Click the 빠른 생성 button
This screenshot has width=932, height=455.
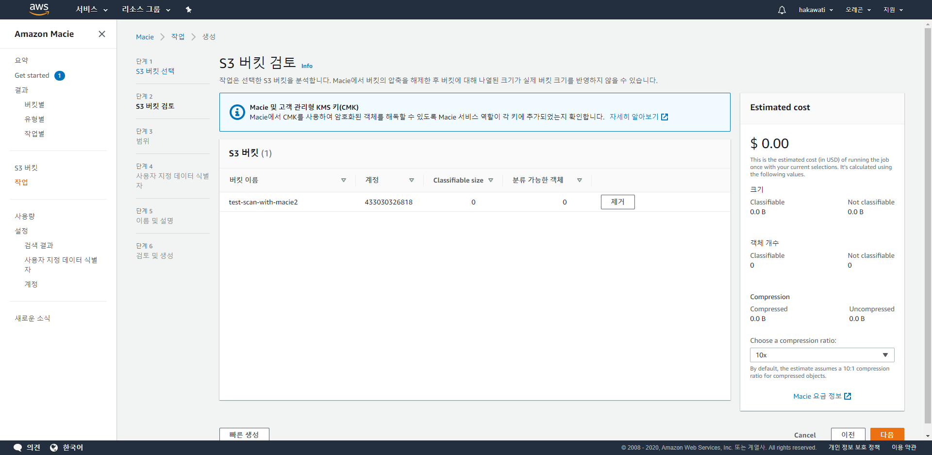tap(244, 434)
